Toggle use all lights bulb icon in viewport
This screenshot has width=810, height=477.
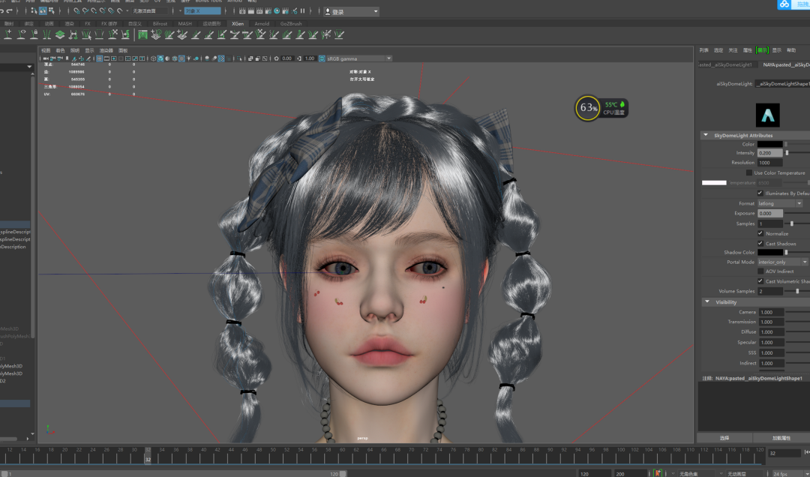point(188,58)
